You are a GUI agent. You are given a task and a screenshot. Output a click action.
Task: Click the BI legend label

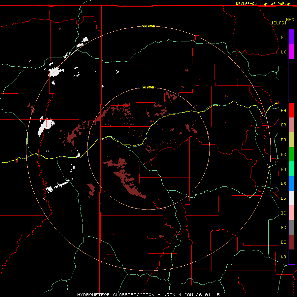point(283,242)
